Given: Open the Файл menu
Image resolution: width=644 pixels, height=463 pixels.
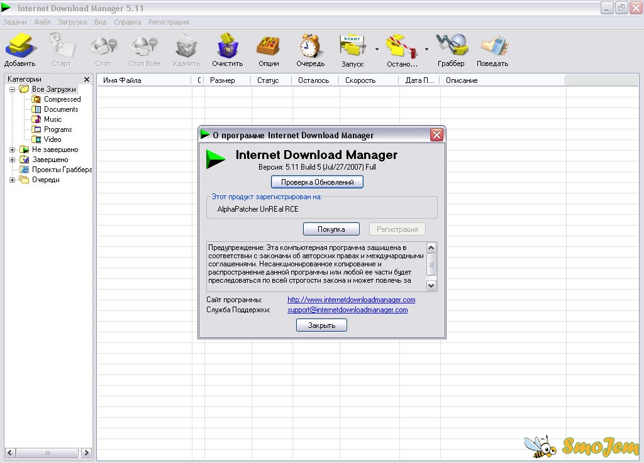Looking at the screenshot, I should click(42, 22).
